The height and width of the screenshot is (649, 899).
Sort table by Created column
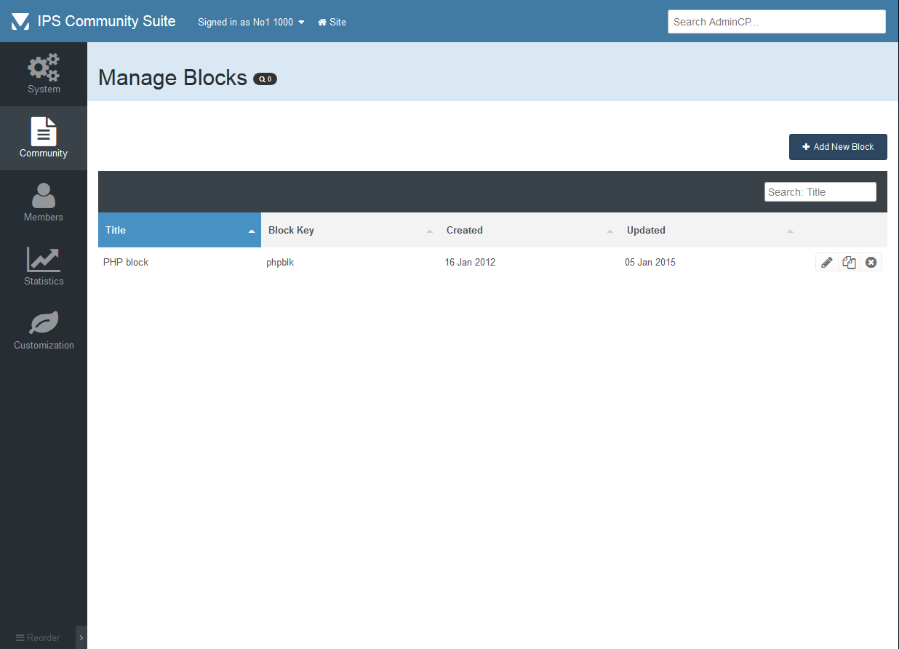529,230
